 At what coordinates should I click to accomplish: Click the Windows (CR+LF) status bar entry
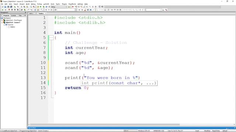click(144, 131)
